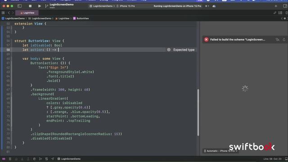Viewport: 288px width, 162px height.
Task: Click the error icon on line 58
Action: click(x=169, y=50)
